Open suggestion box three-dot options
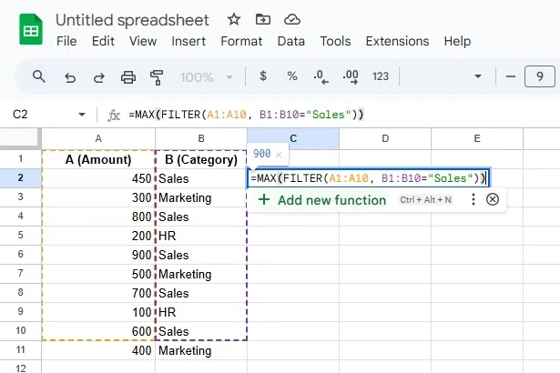Screen dimensions: 560x373 click(473, 199)
